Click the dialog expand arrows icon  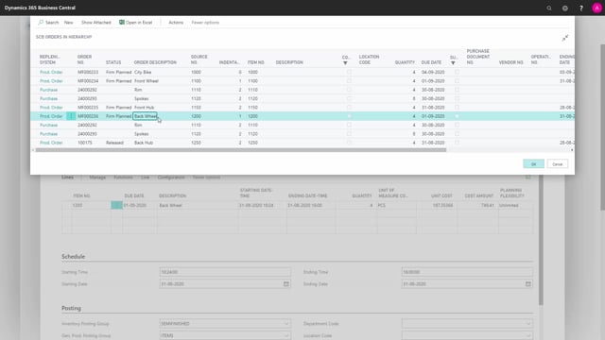click(565, 38)
